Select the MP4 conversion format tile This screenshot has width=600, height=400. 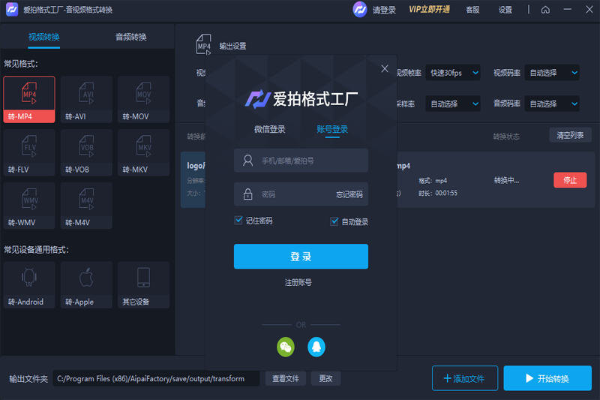click(x=29, y=100)
